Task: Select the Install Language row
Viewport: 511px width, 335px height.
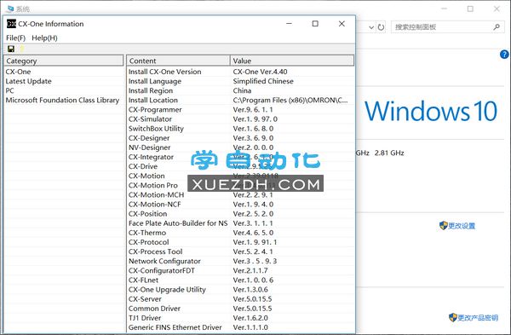Action: click(240, 81)
